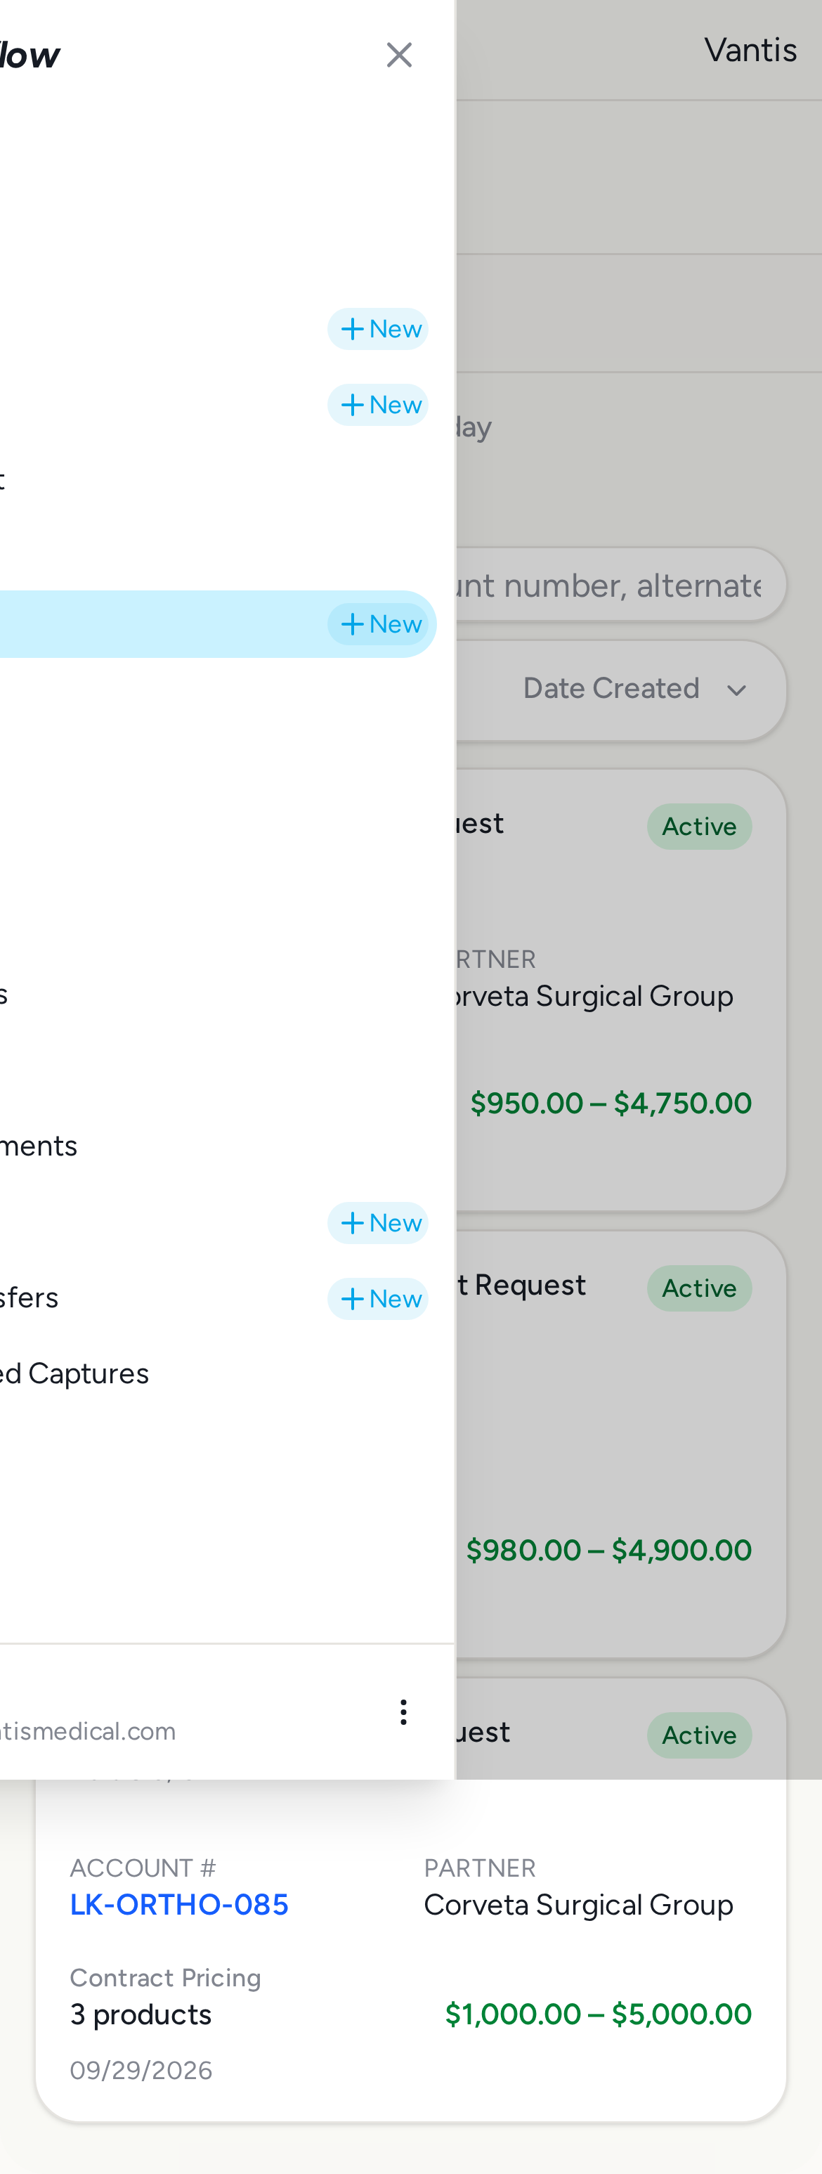
Task: Focus the account number search field
Action: (x=621, y=585)
